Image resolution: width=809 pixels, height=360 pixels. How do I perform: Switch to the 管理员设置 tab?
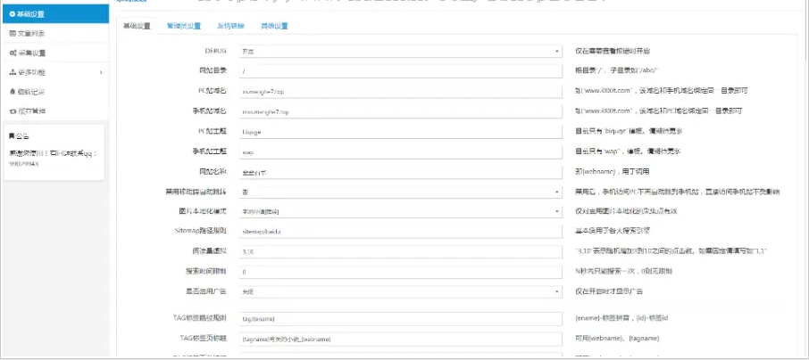pyautogui.click(x=184, y=26)
